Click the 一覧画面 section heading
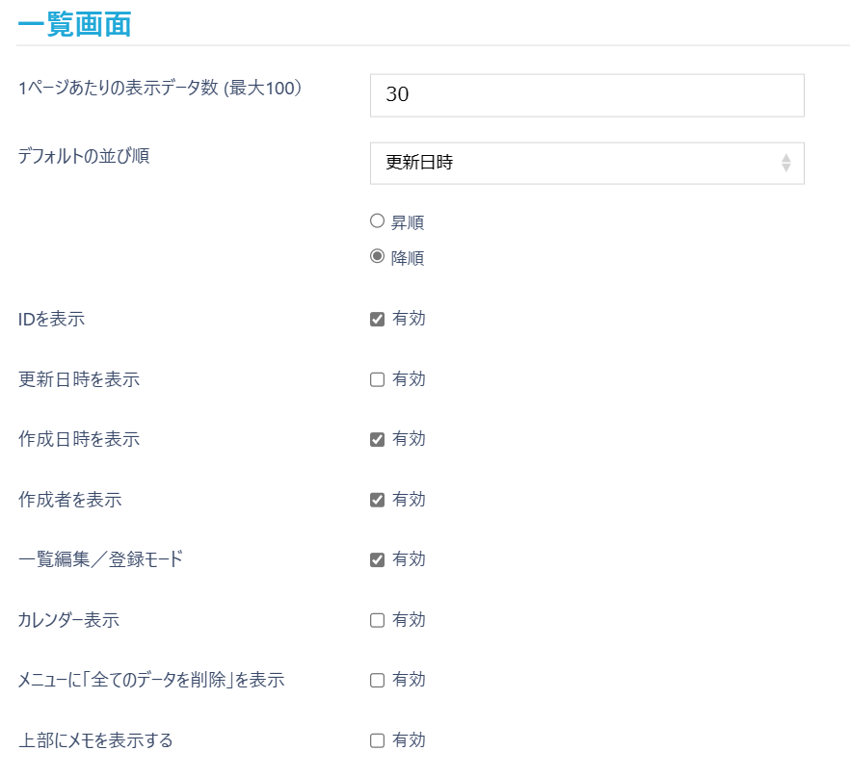 (x=74, y=23)
